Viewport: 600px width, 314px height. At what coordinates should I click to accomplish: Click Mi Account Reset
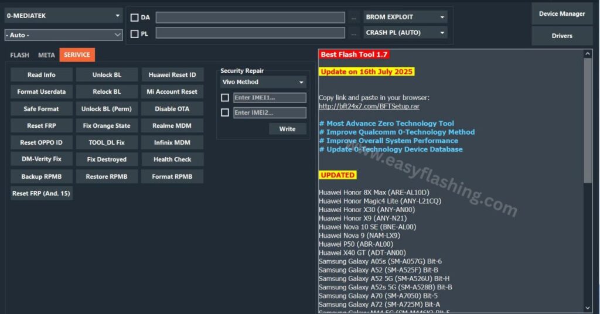(172, 92)
